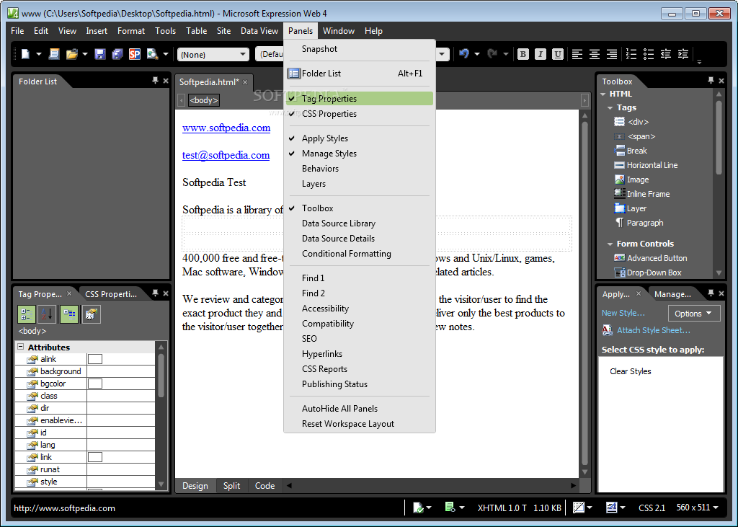Switch to Code view tab
Screen dimensions: 738x527
coord(264,486)
